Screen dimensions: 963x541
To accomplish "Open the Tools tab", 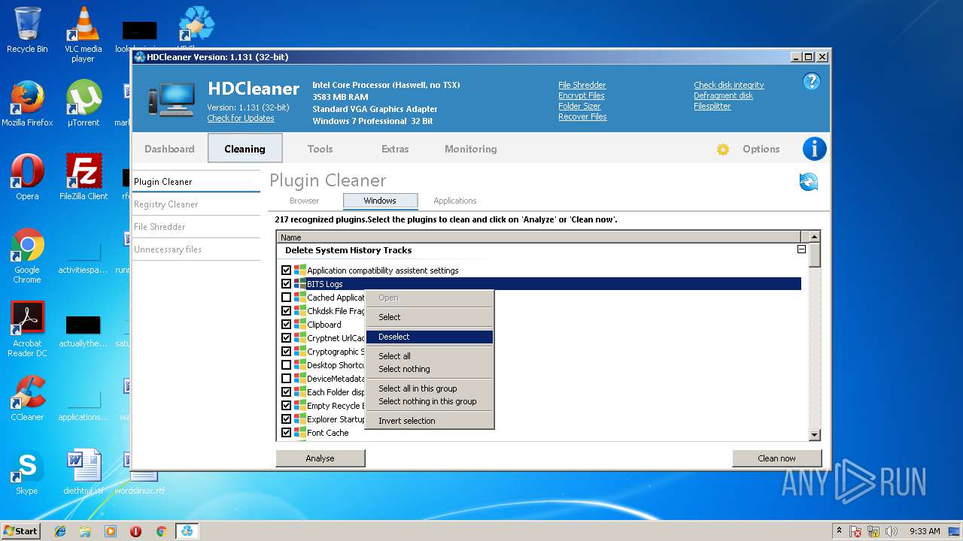I will click(x=320, y=149).
